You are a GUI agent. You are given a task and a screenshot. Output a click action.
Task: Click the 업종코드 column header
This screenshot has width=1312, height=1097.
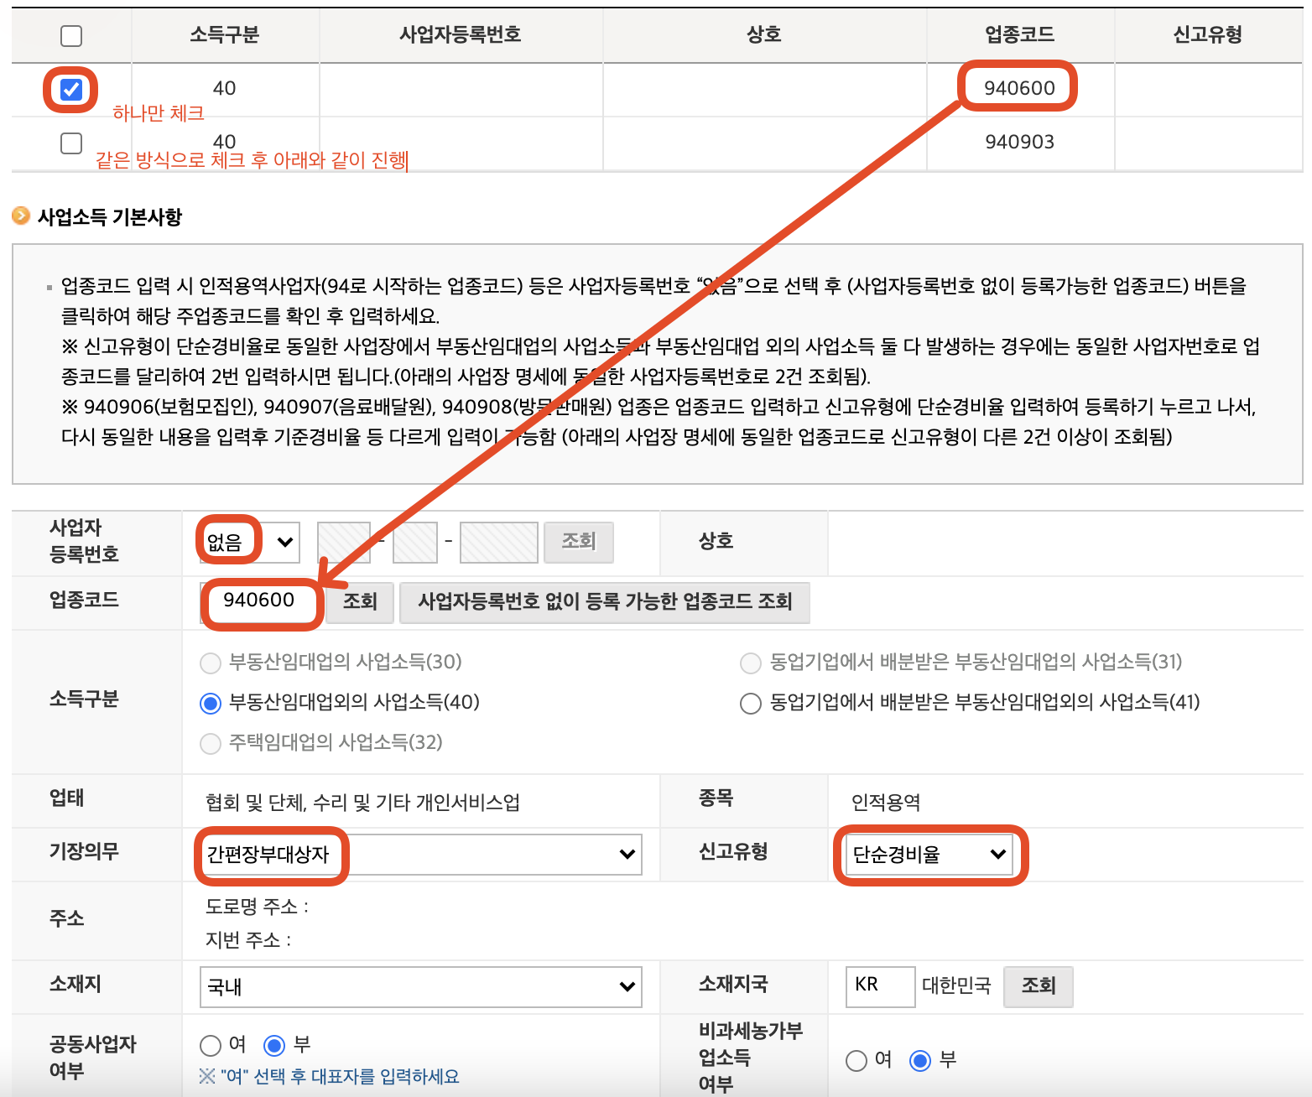(1018, 35)
